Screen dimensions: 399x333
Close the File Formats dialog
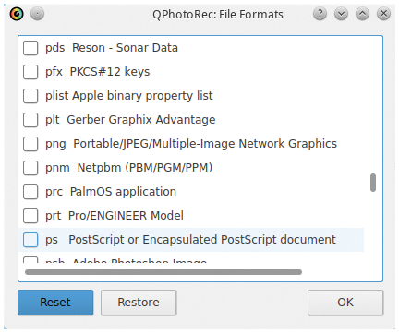pos(383,14)
